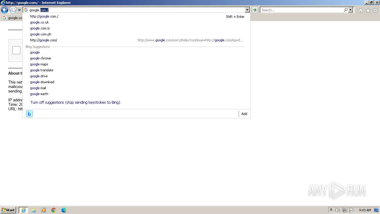Launch Chrome from taskbar
The image size is (380, 214).
54,210
